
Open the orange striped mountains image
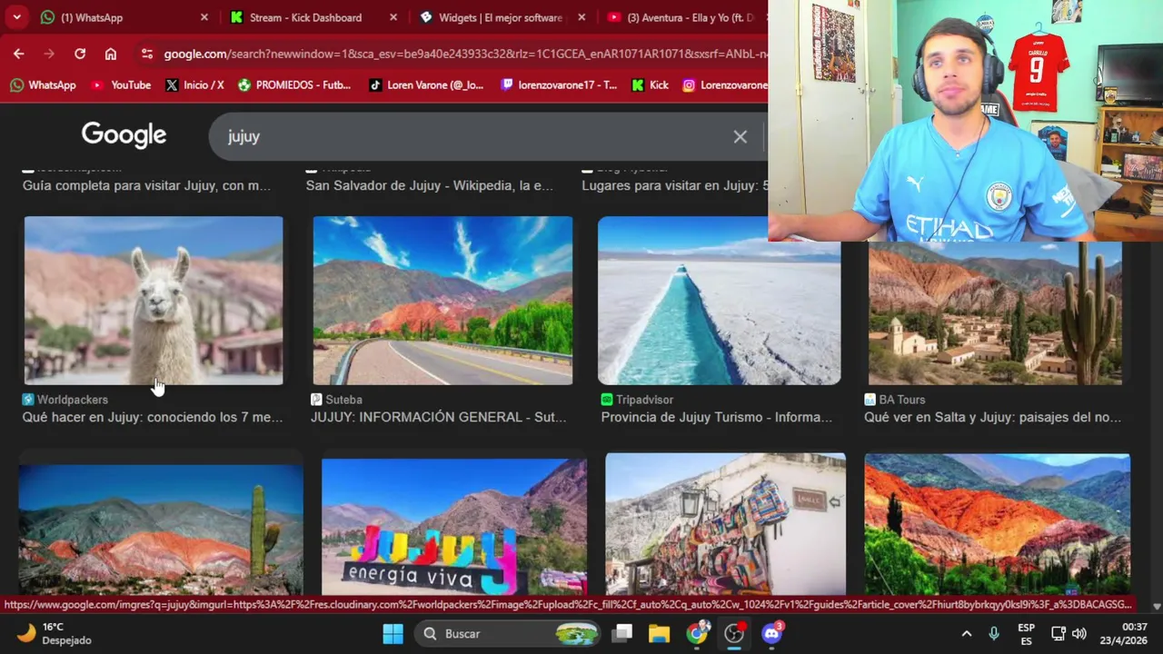[x=997, y=524]
